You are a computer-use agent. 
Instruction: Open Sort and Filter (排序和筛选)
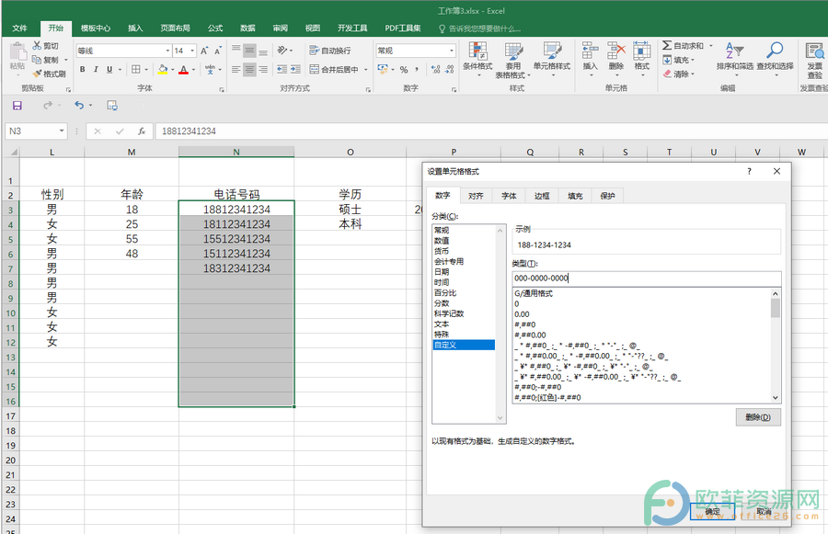pos(734,57)
